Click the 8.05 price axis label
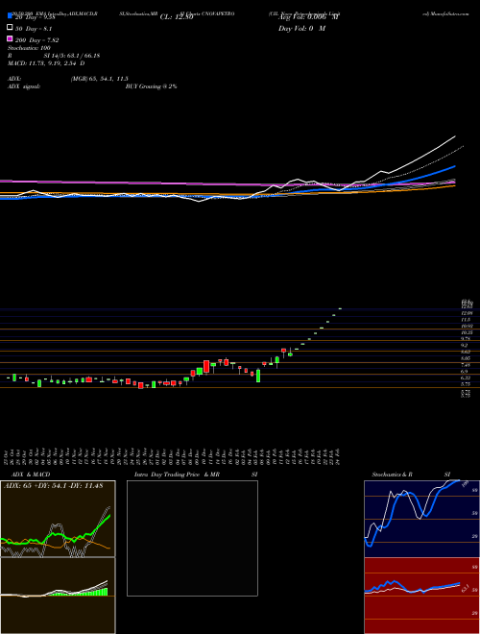Screen dimensions: 480x634 click(x=466, y=358)
